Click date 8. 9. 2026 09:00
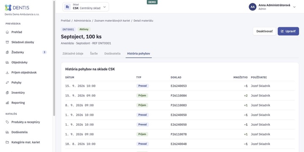Image resolution: width=304 pixels, height=152 pixels. coord(79,105)
